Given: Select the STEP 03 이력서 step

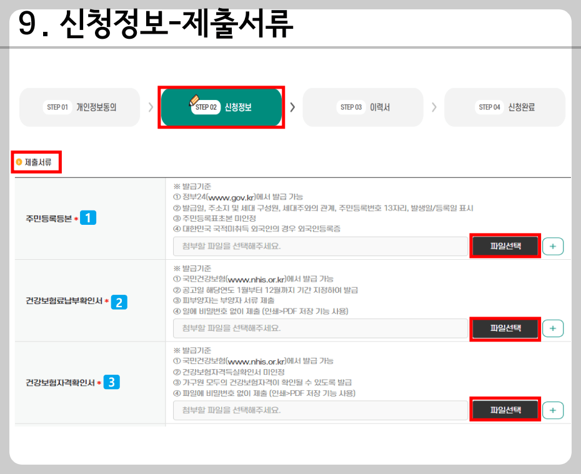Looking at the screenshot, I should [x=363, y=107].
